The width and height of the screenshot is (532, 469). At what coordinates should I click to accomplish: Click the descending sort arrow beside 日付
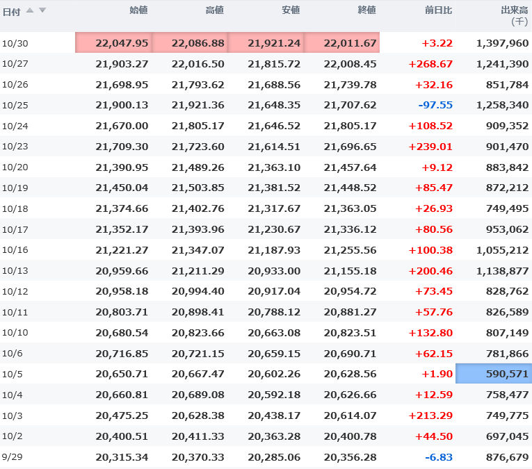(x=42, y=10)
